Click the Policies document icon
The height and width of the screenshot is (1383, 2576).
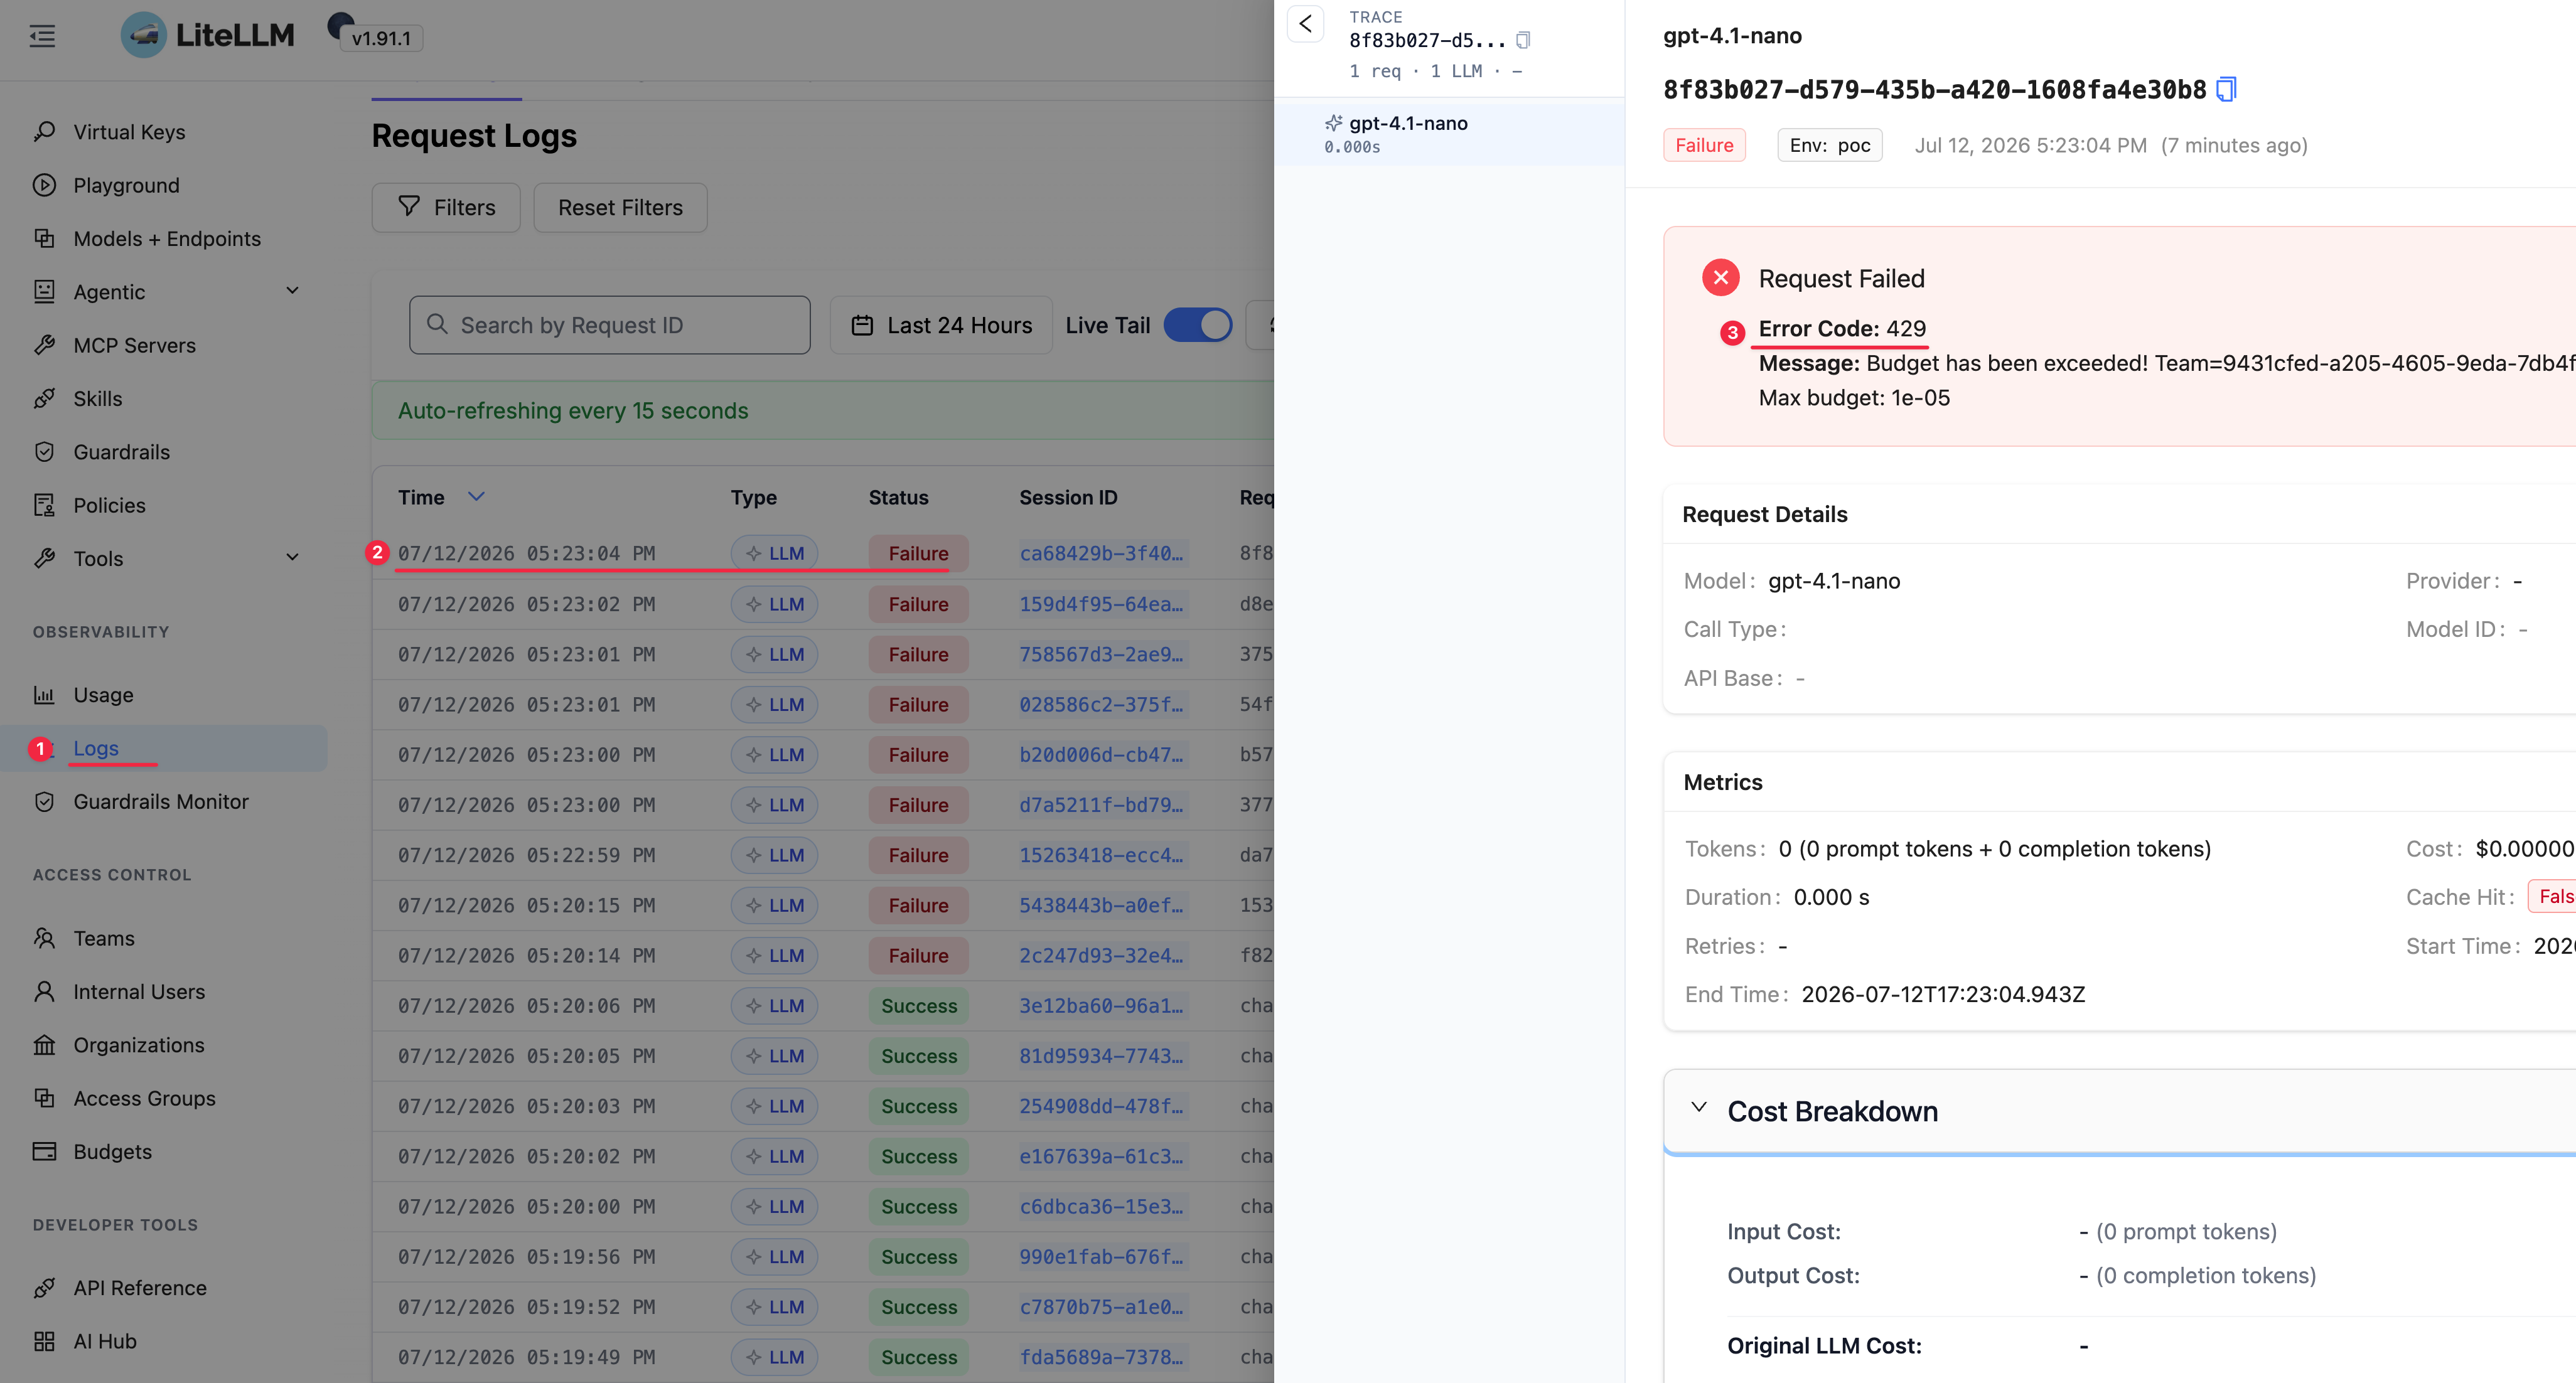tap(44, 505)
